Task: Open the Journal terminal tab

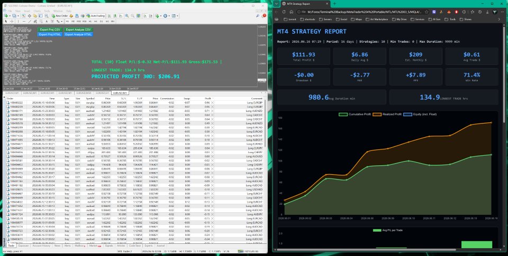Action: [161, 245]
